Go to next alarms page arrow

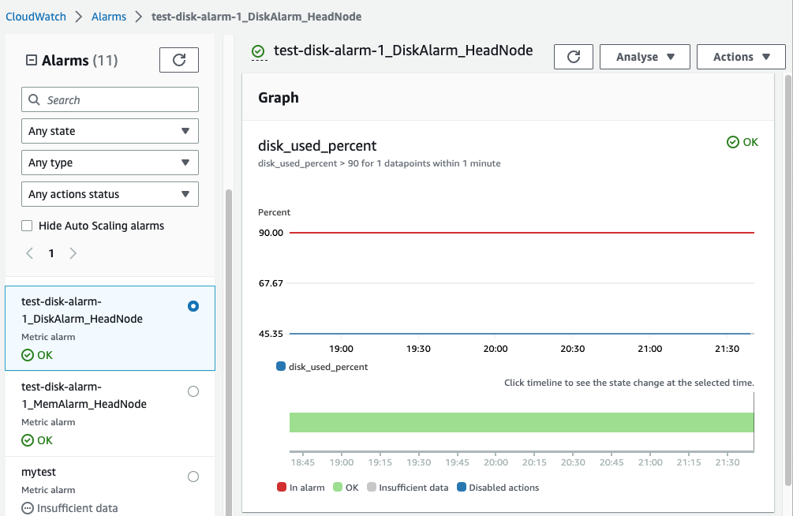click(x=73, y=253)
